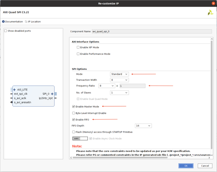Expand the SPI_0 interface plus icon
The image size is (217, 172).
coord(52,94)
